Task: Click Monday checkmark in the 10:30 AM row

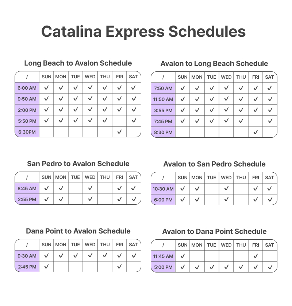Action: click(x=197, y=189)
